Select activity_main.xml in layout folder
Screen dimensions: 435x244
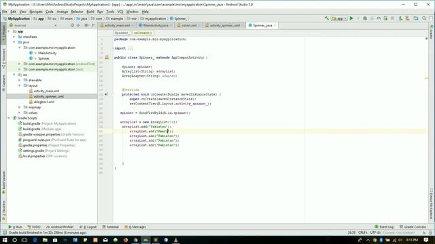click(46, 91)
